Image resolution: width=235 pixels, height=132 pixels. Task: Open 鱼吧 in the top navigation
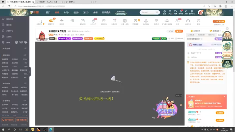point(95,12)
